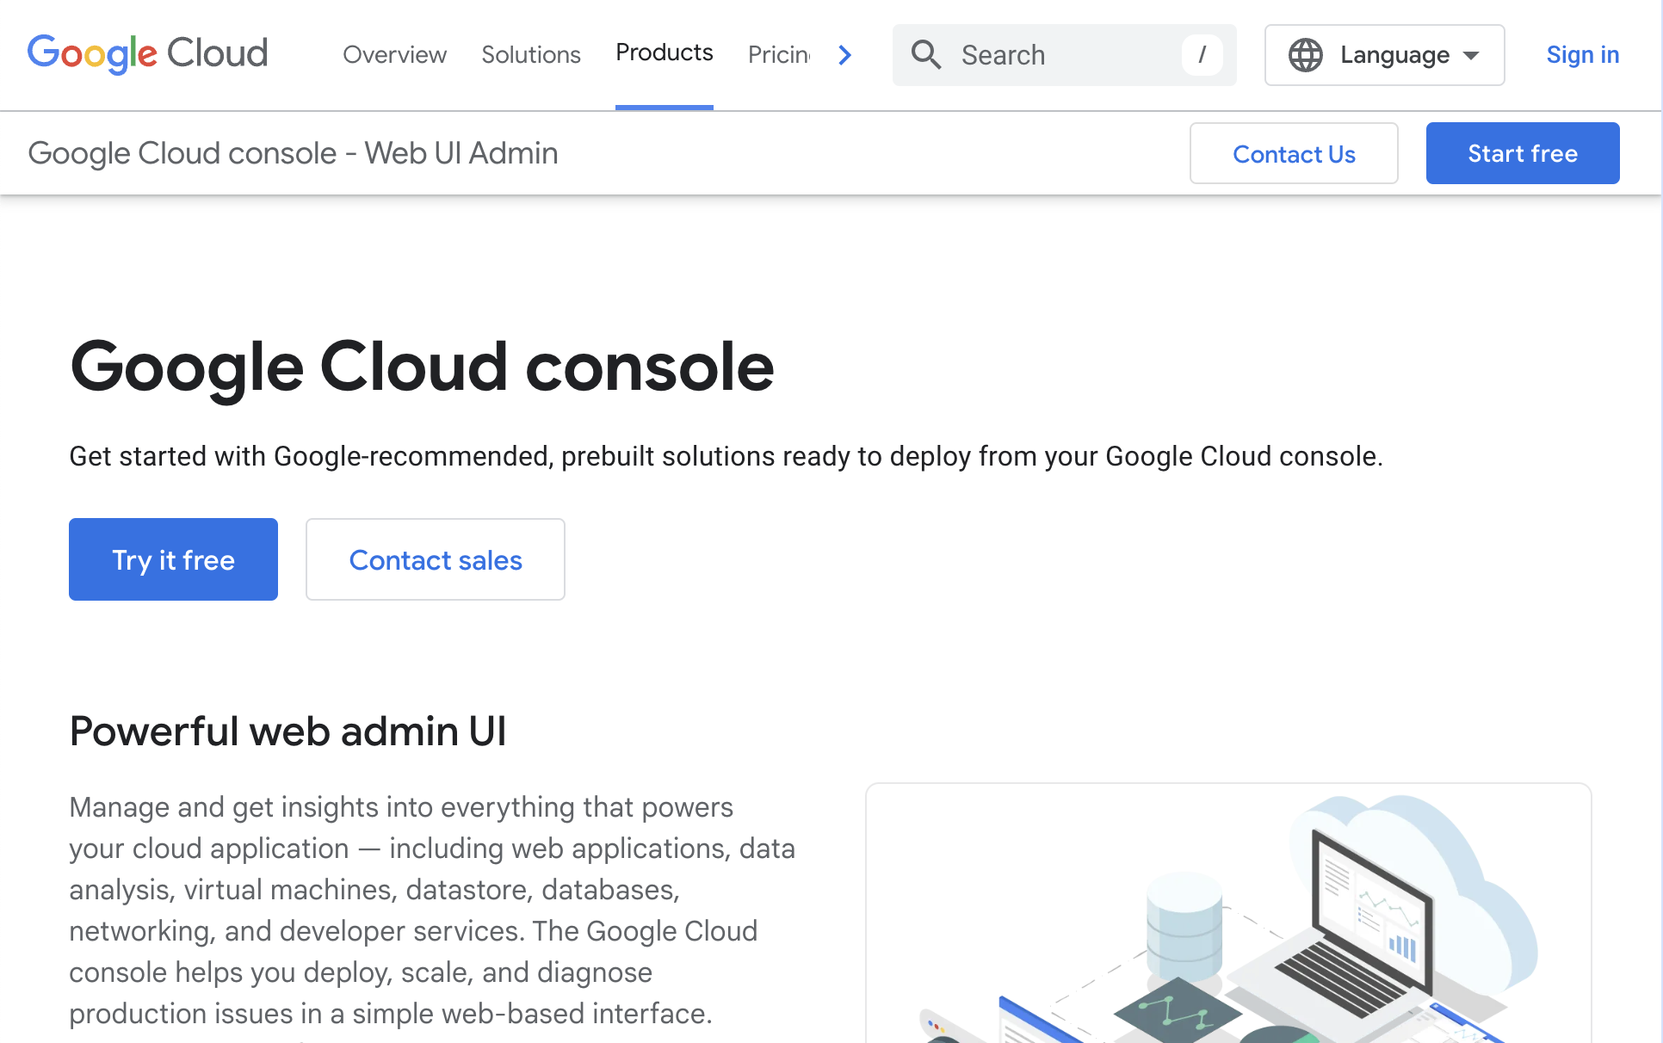Select the Overview menu item

tap(393, 52)
